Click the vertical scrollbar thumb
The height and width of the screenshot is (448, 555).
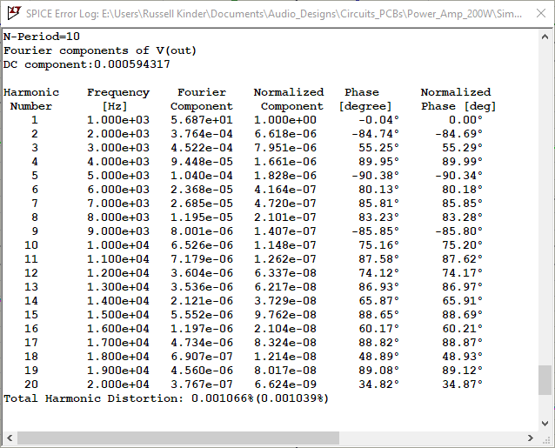point(545,380)
